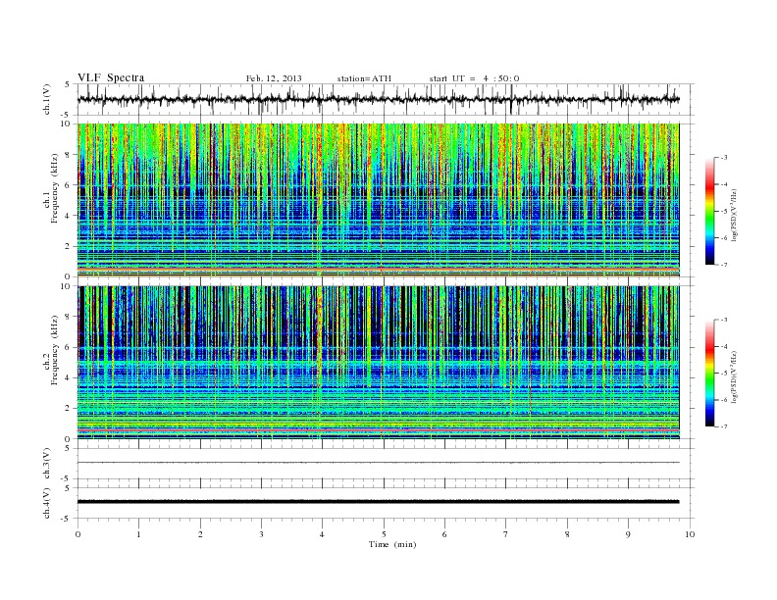Click time axis tick label 7
This screenshot has height=600, width=777.
coord(506,534)
